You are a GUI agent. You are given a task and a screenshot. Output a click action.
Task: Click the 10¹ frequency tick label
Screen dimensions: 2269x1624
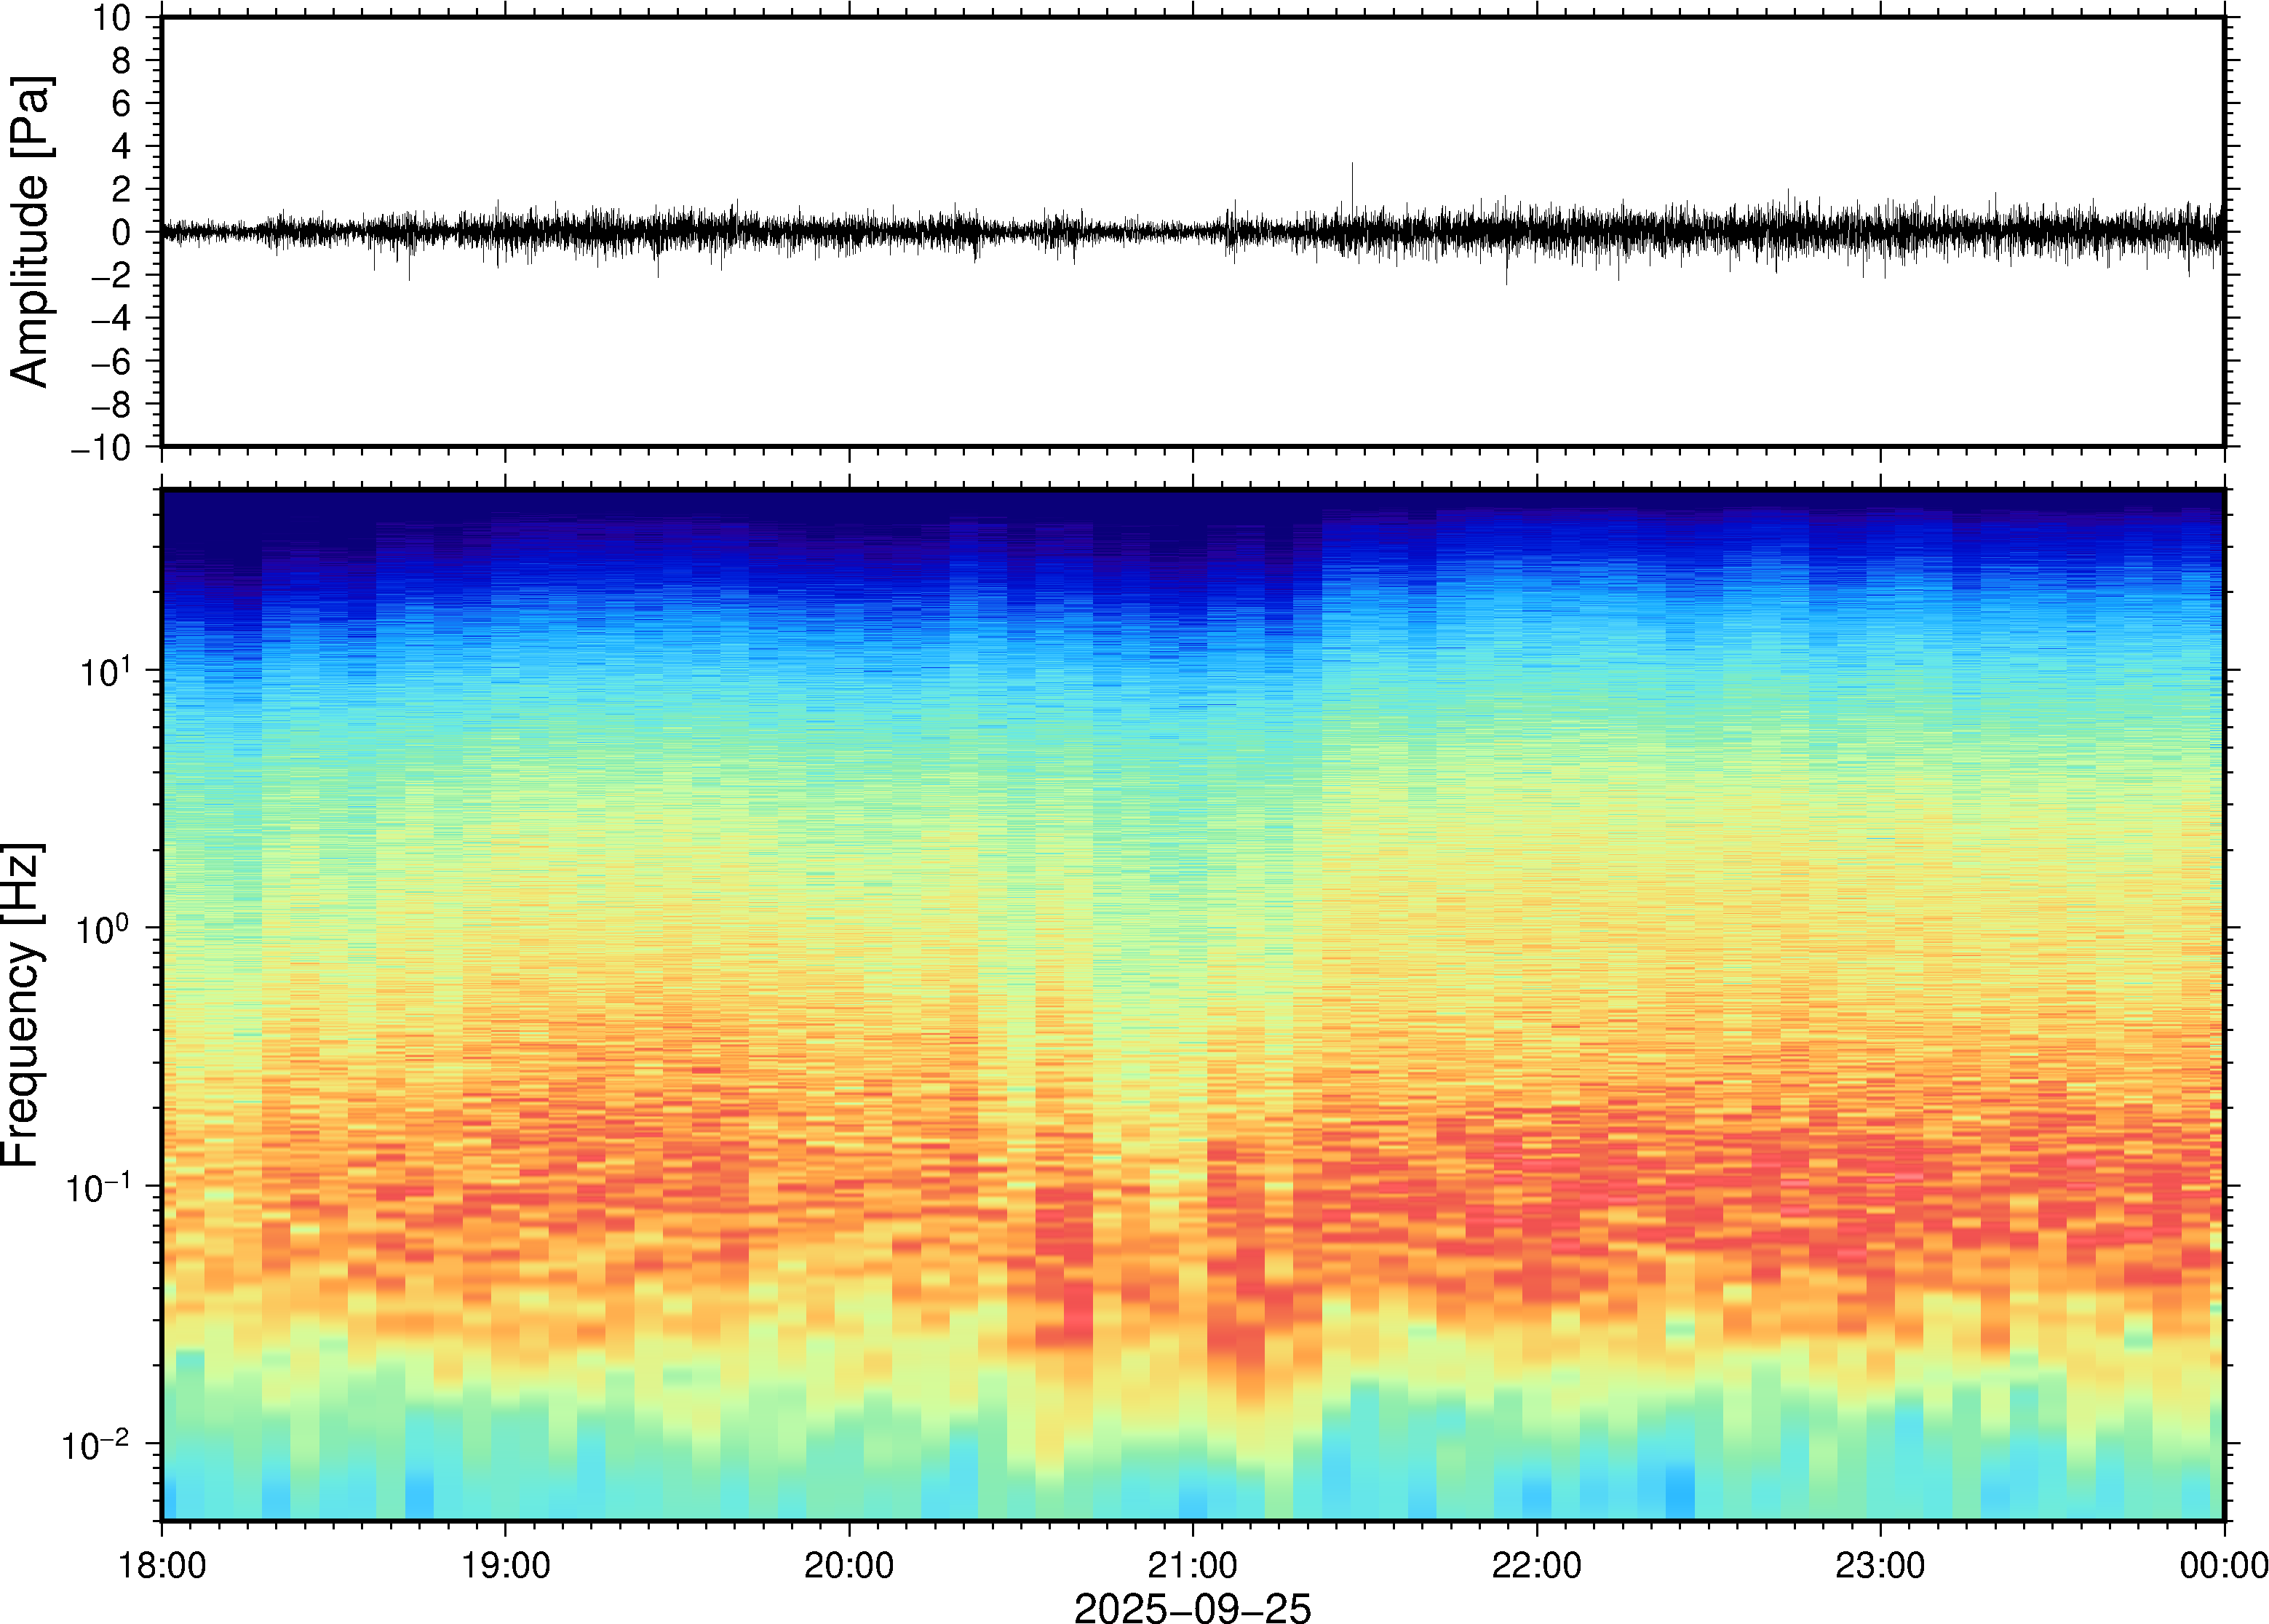(105, 671)
